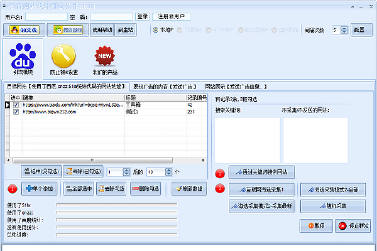The height and width of the screenshot is (251, 377).
Task: Click the table's horizontal scrollbar
Action: [92, 160]
